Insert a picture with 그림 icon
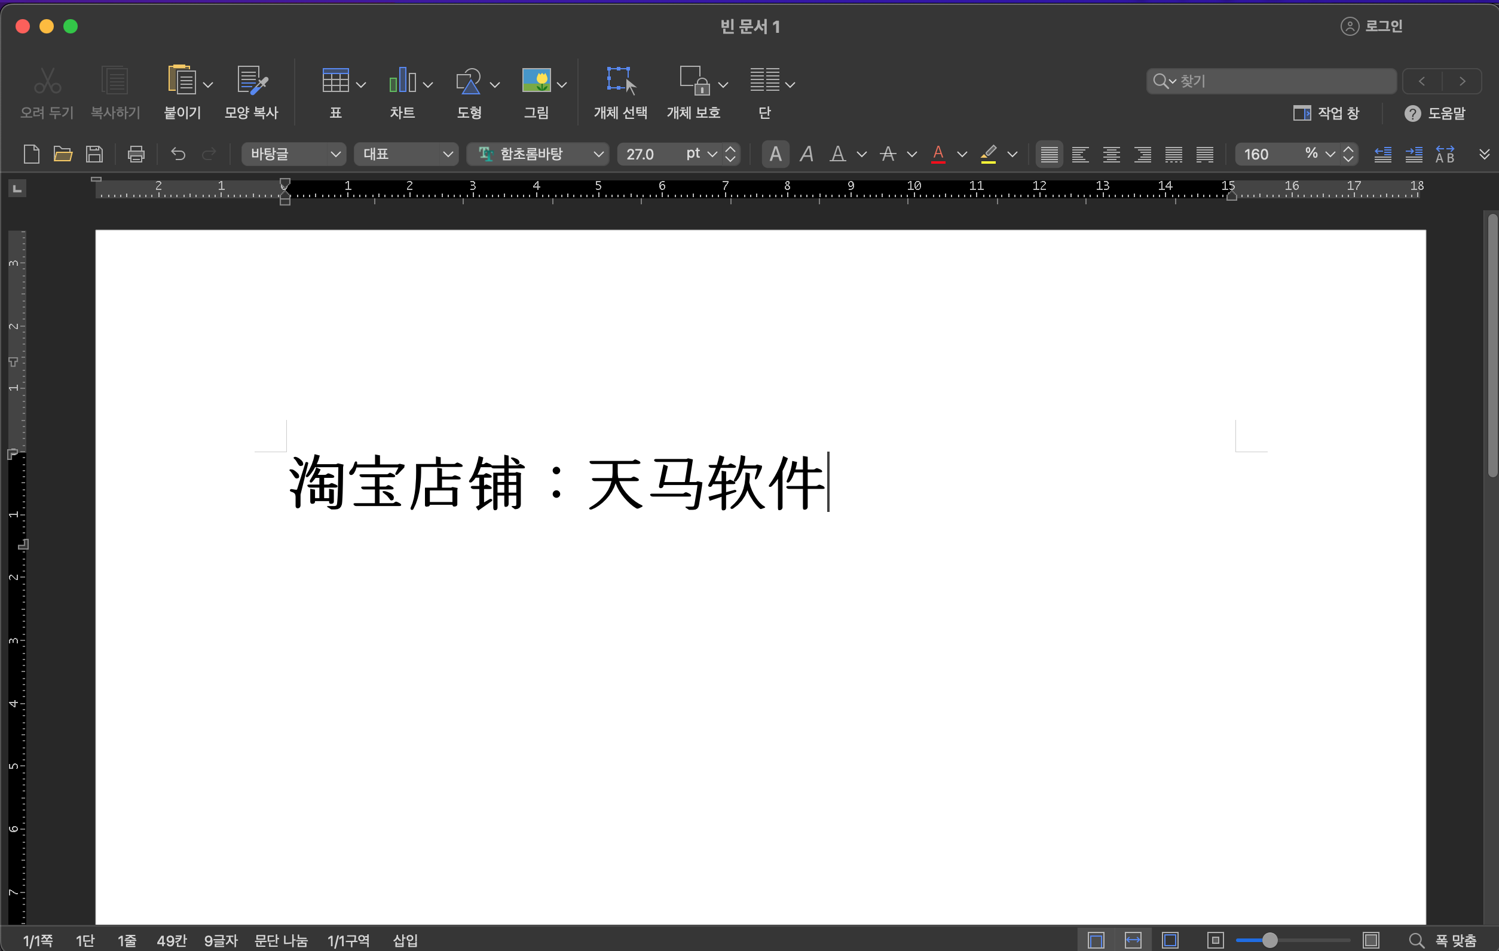1499x951 pixels. coord(536,81)
